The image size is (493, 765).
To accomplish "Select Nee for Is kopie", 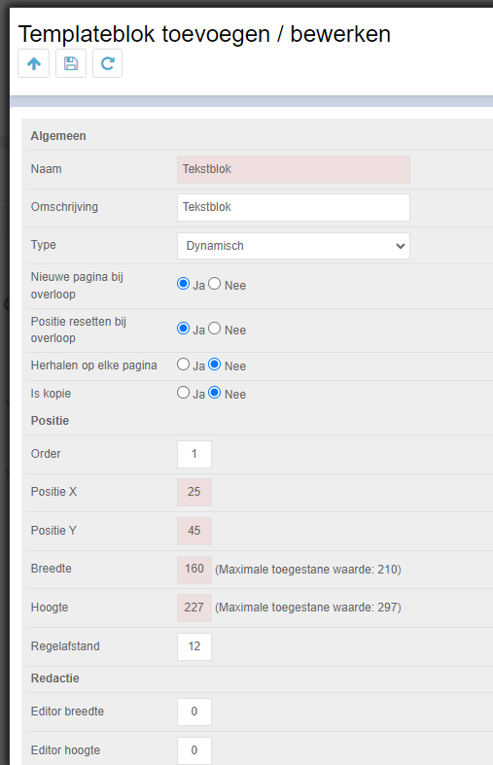I will point(215,393).
